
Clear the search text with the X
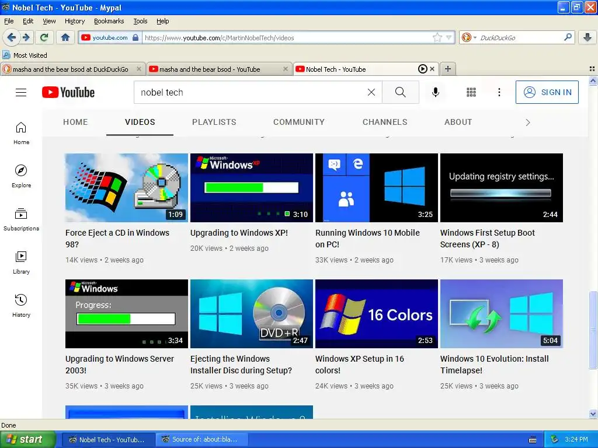coord(371,92)
